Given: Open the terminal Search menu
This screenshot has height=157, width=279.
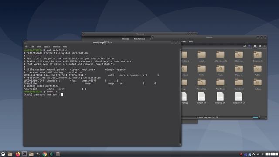Looking at the screenshot, I should tap(47, 47).
